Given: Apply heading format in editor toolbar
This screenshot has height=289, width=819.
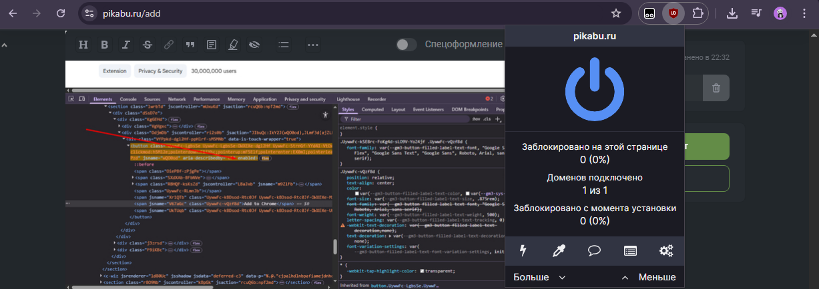Looking at the screenshot, I should tap(83, 45).
